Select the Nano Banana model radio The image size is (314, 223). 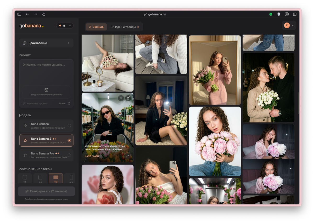coord(69,125)
